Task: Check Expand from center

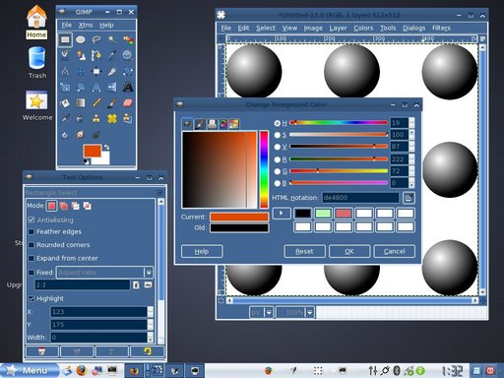Action: coord(31,258)
